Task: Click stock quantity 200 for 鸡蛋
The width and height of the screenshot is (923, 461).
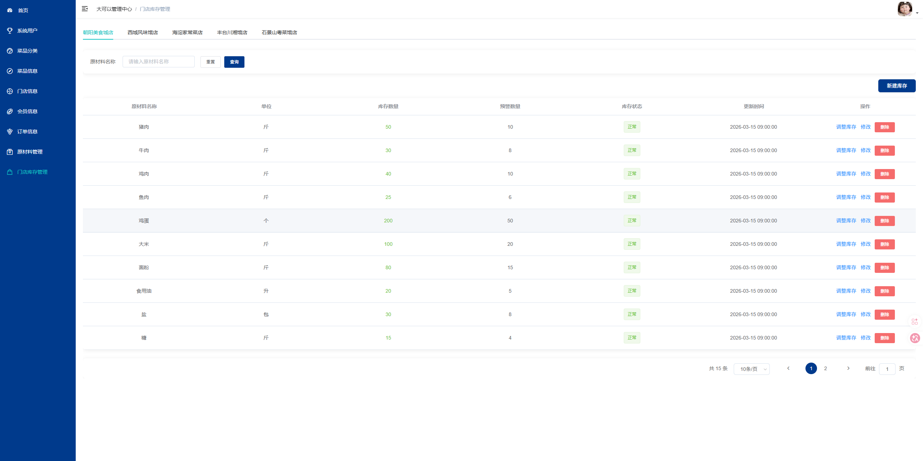Action: point(388,221)
